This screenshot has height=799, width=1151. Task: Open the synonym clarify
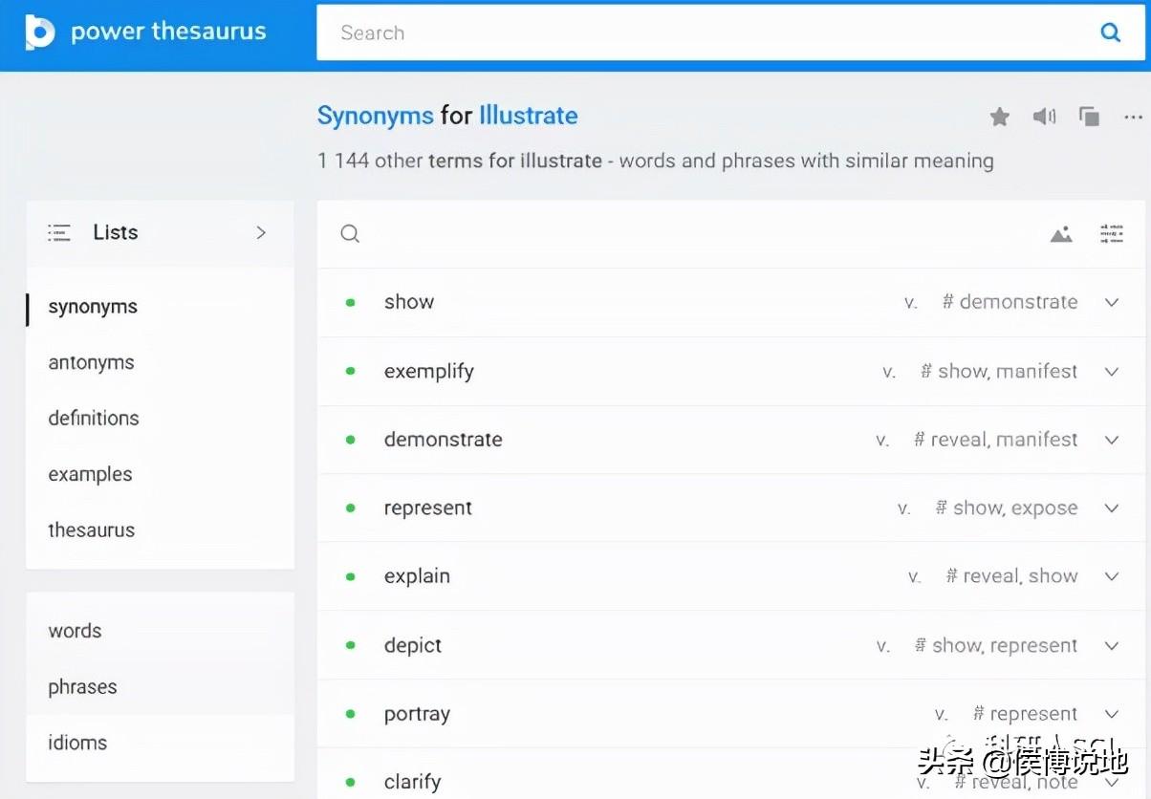412,783
